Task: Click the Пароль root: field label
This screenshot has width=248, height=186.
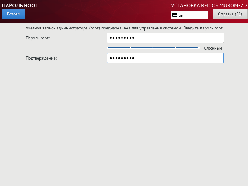Action: click(x=38, y=38)
